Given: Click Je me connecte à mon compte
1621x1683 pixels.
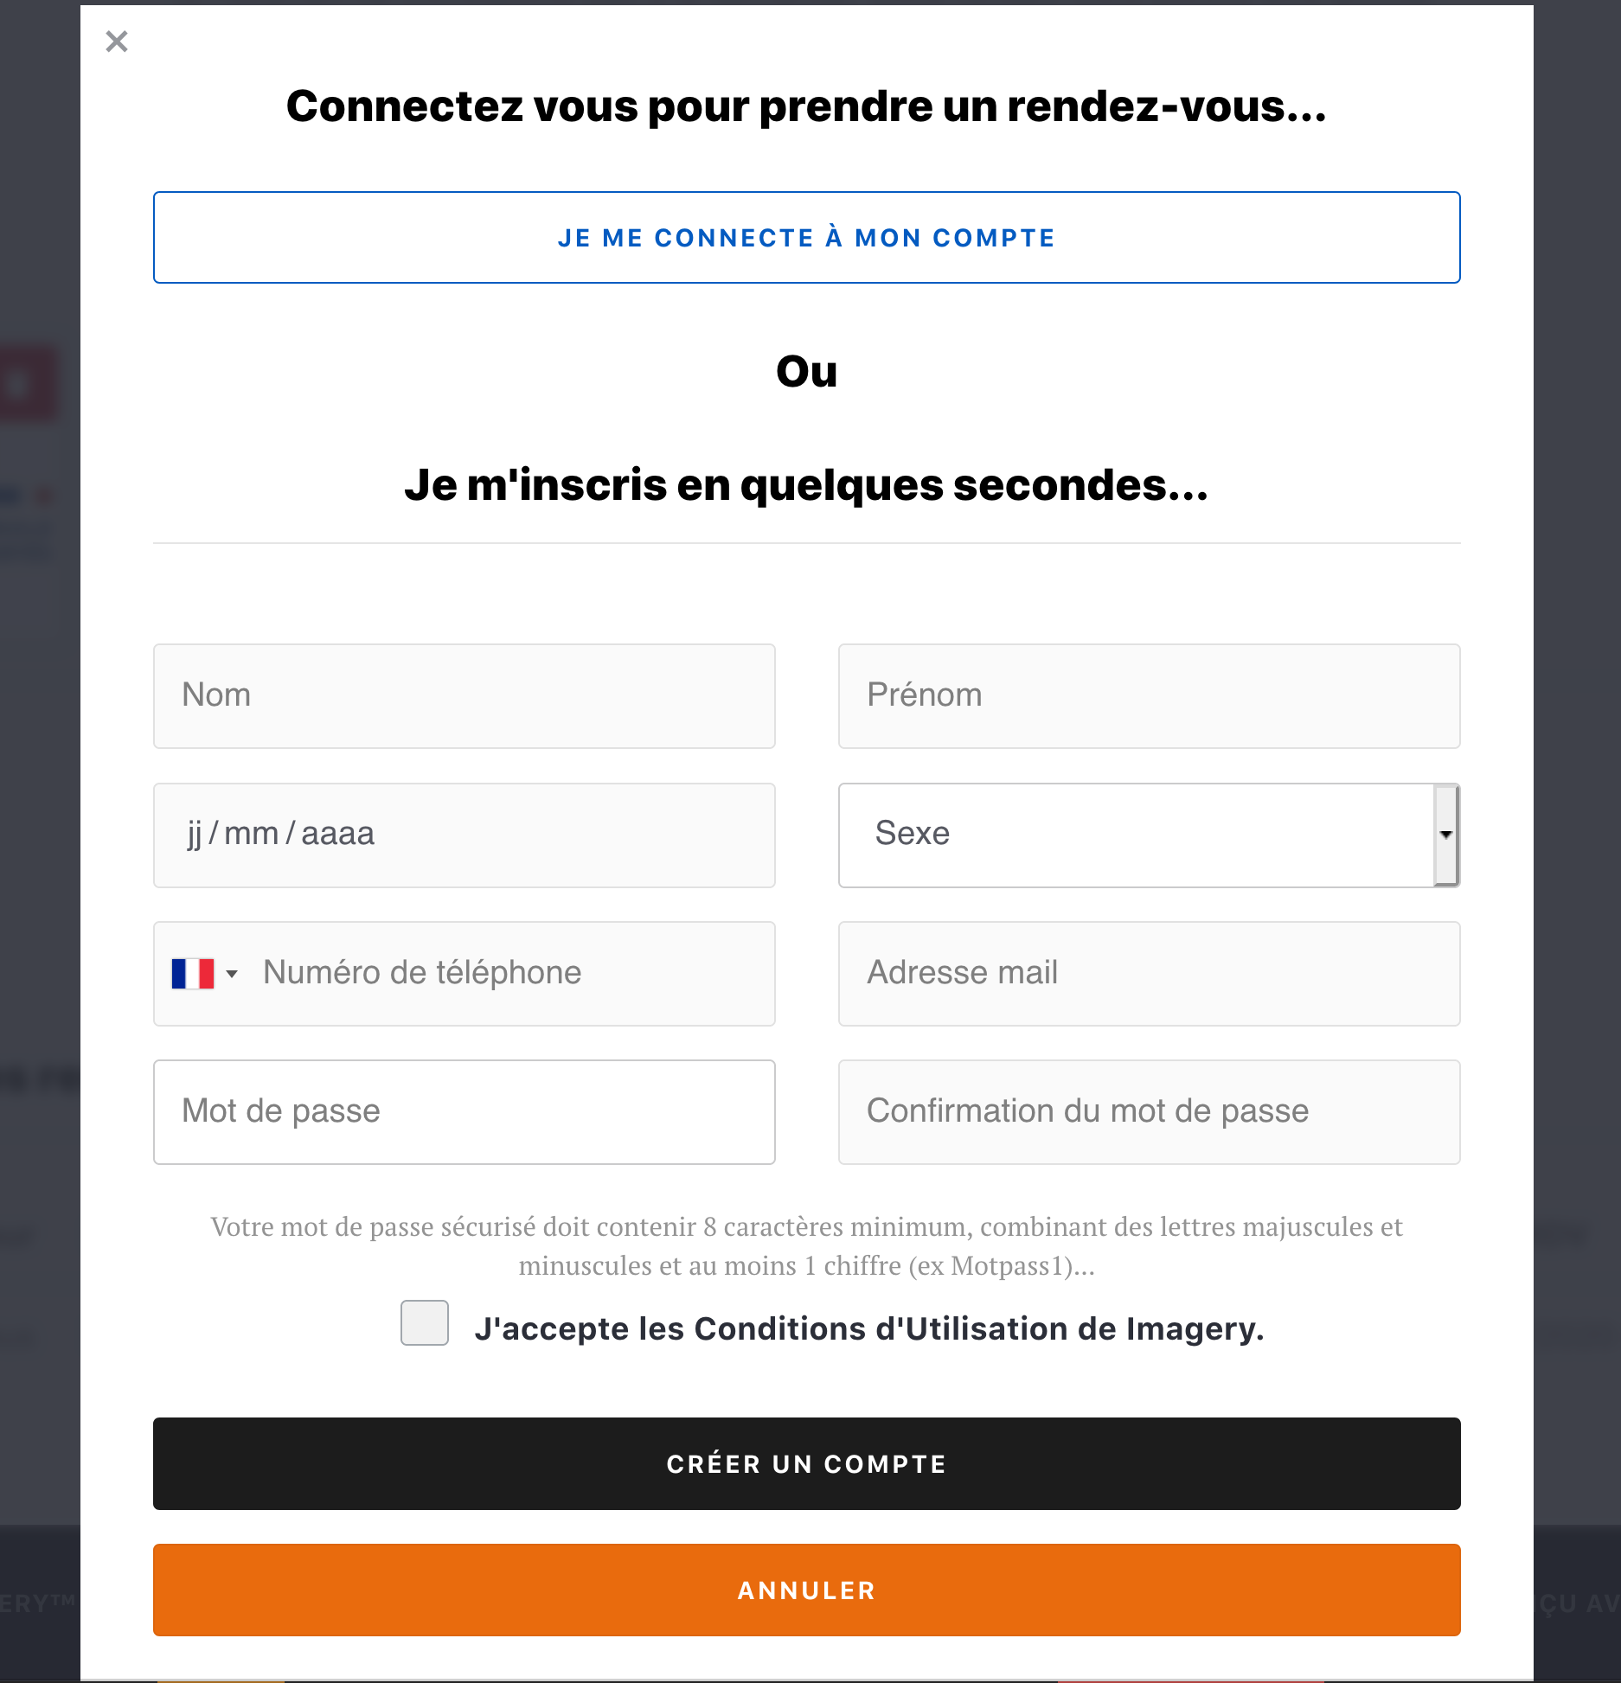Looking at the screenshot, I should [806, 238].
